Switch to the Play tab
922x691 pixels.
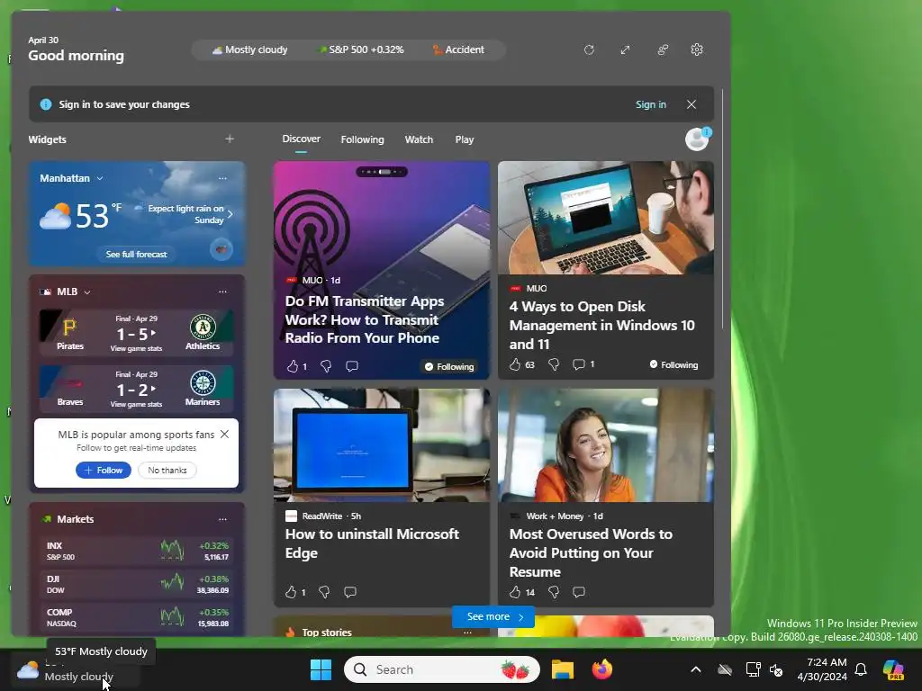464,139
